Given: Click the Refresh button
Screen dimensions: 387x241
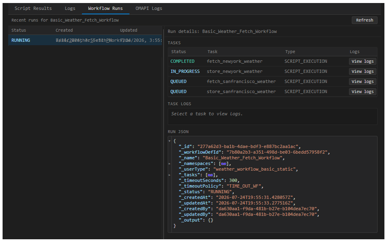Looking at the screenshot, I should coord(364,20).
